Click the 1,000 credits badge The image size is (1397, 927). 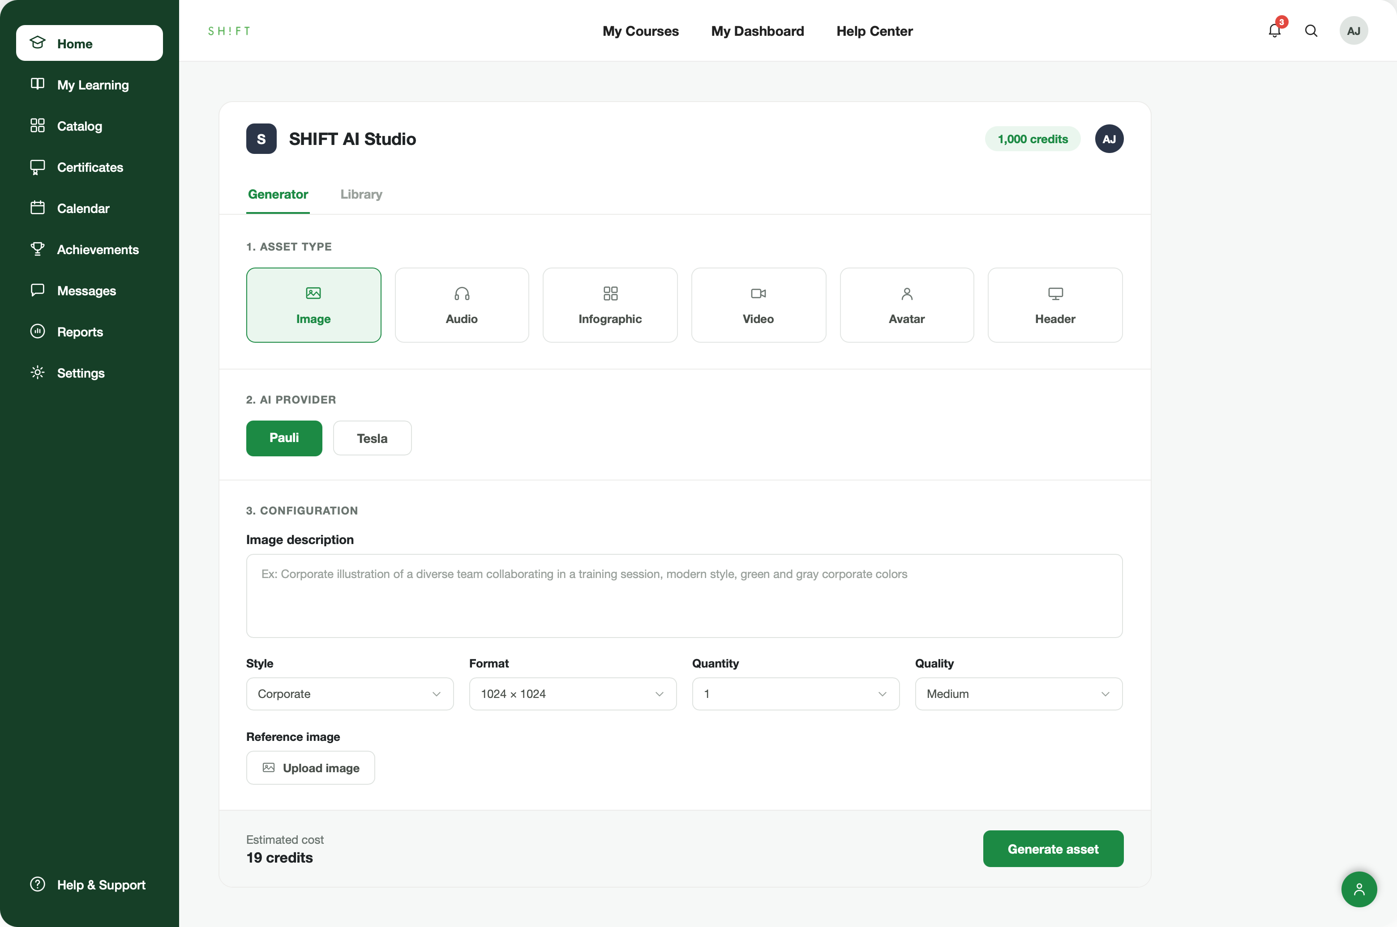1033,139
